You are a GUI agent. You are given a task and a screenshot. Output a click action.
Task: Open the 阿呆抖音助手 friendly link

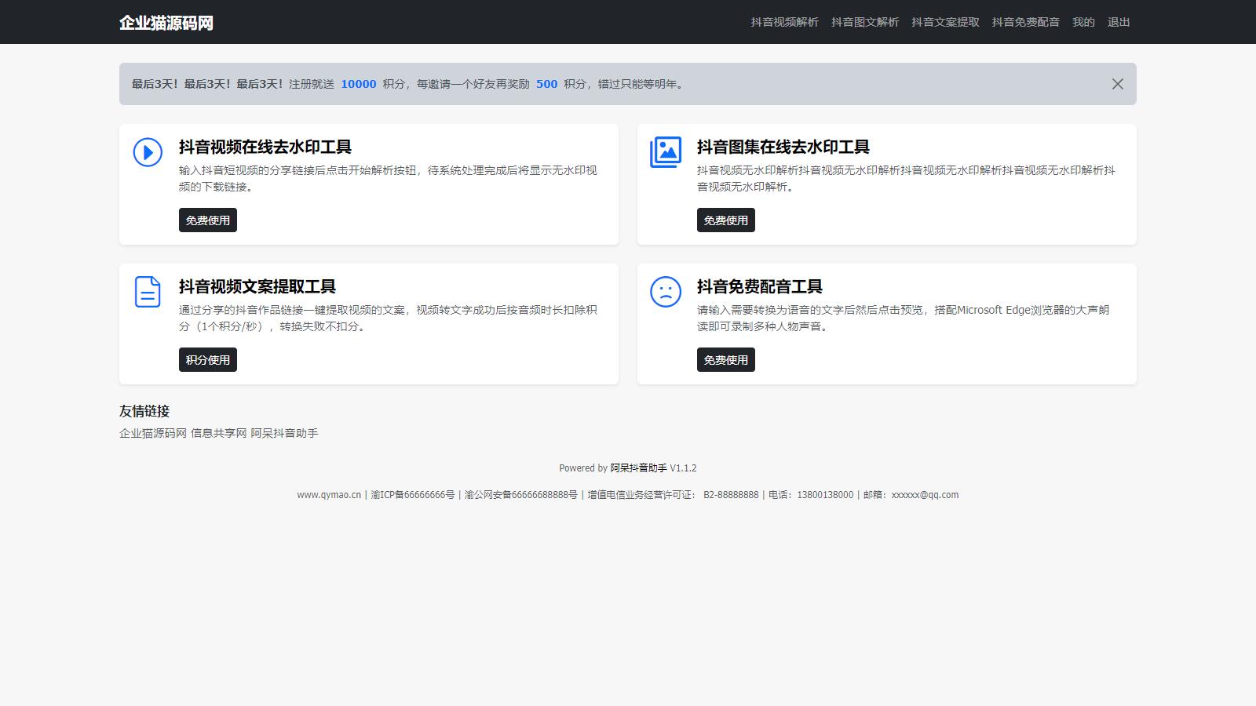click(x=284, y=433)
